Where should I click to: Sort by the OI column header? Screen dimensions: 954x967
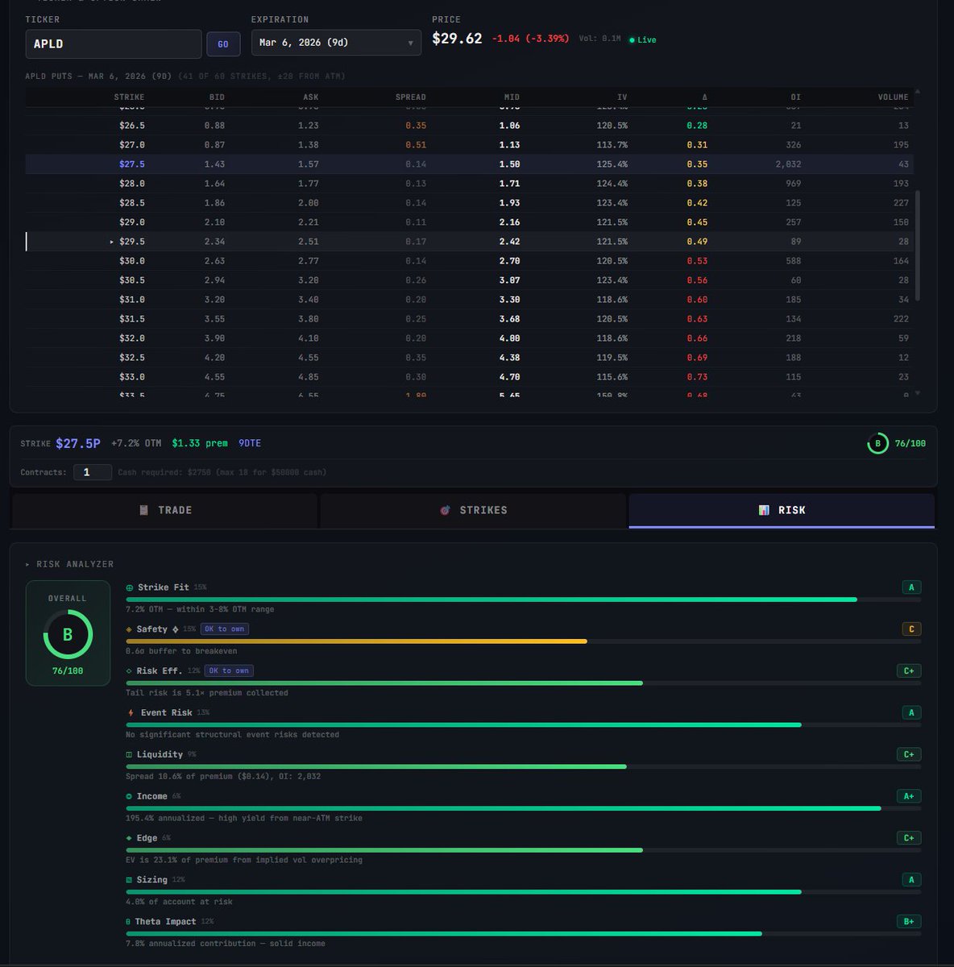pos(795,98)
